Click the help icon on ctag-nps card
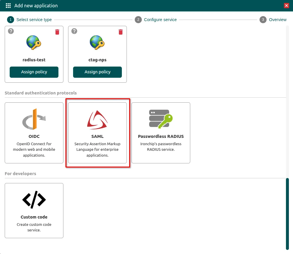Image resolution: width=293 pixels, height=254 pixels. pyautogui.click(x=74, y=31)
